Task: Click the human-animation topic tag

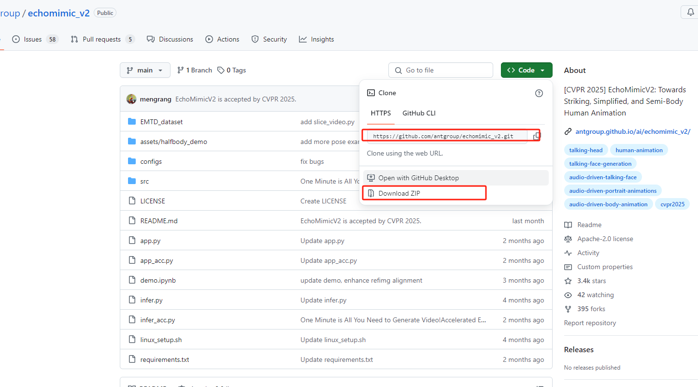Action: (x=639, y=150)
